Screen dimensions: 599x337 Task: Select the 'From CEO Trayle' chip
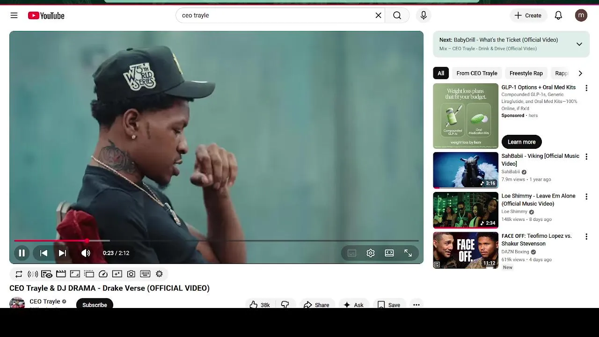[477, 73]
